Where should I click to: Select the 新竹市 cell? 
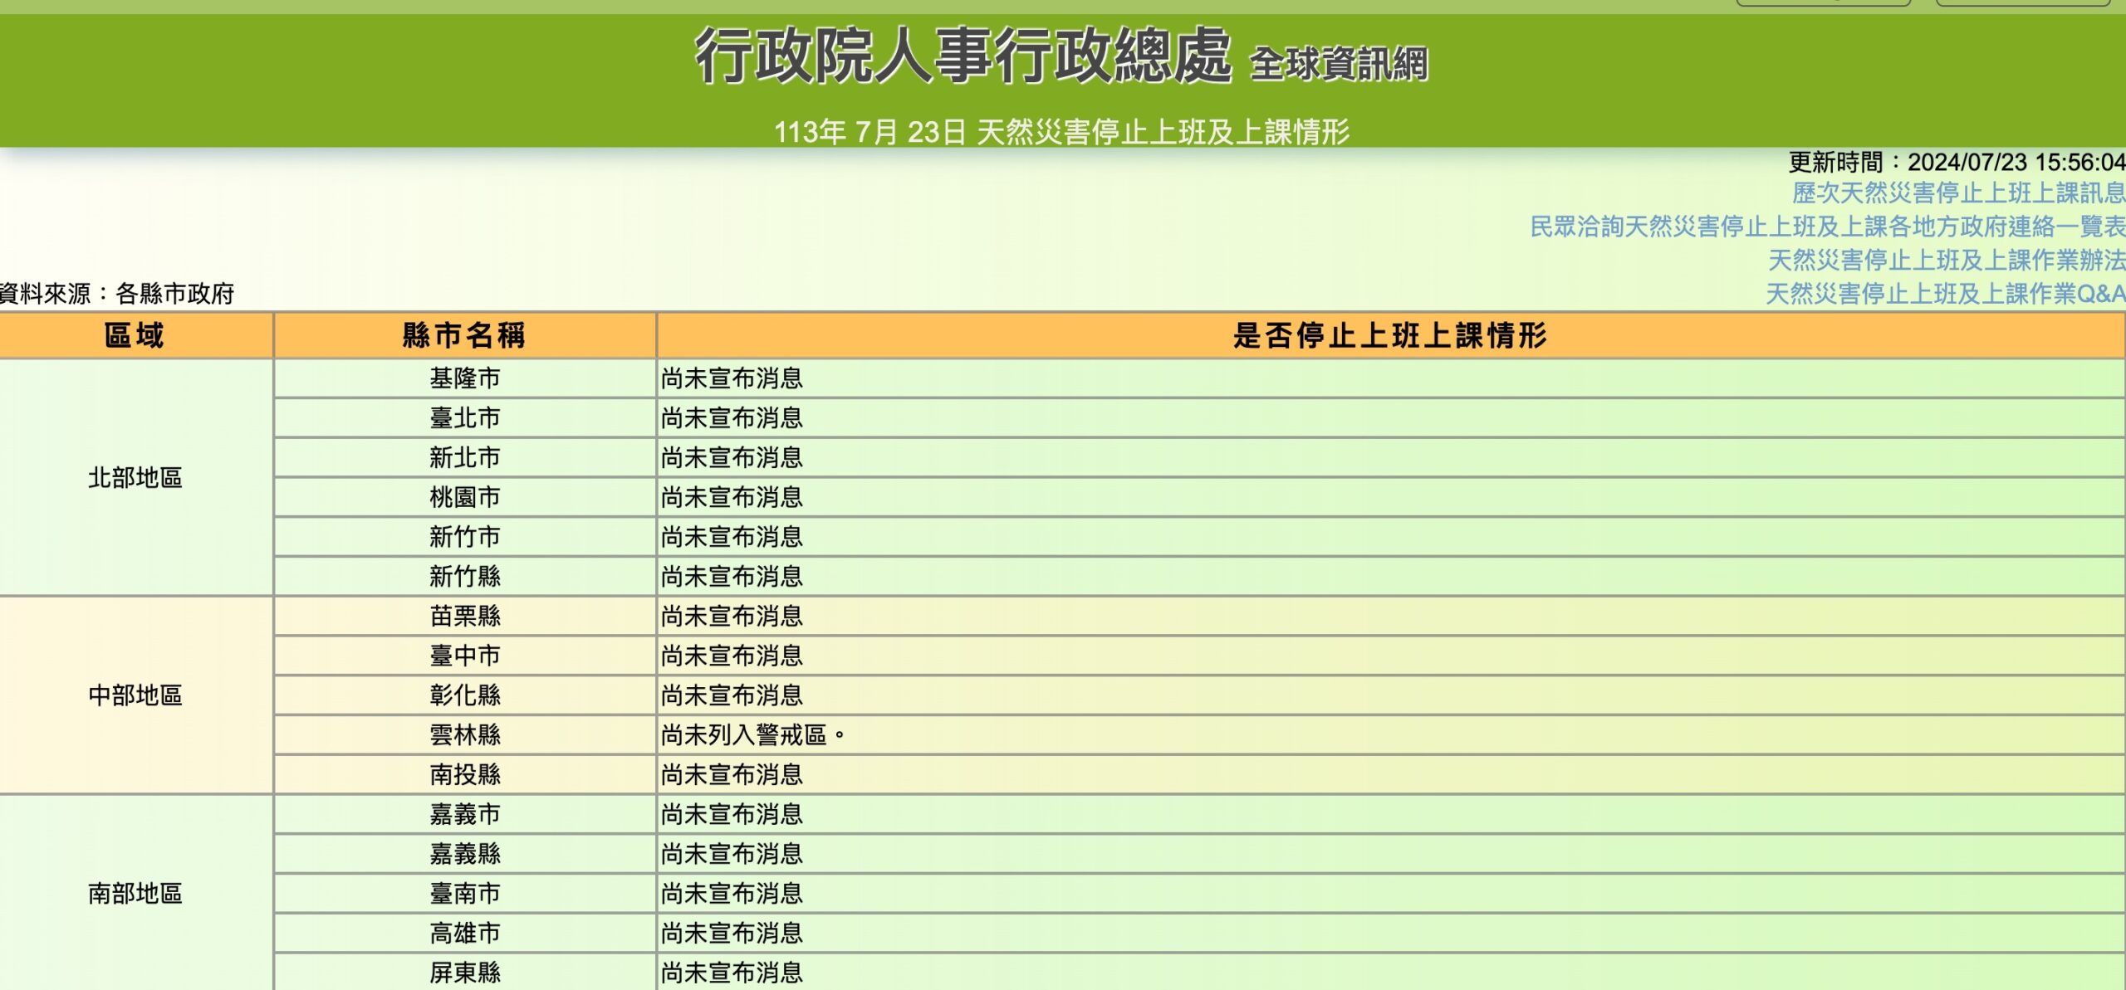[465, 537]
